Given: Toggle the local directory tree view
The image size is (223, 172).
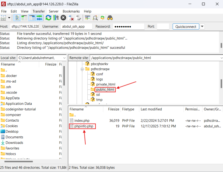Looking at the screenshot, I should 24,18.
